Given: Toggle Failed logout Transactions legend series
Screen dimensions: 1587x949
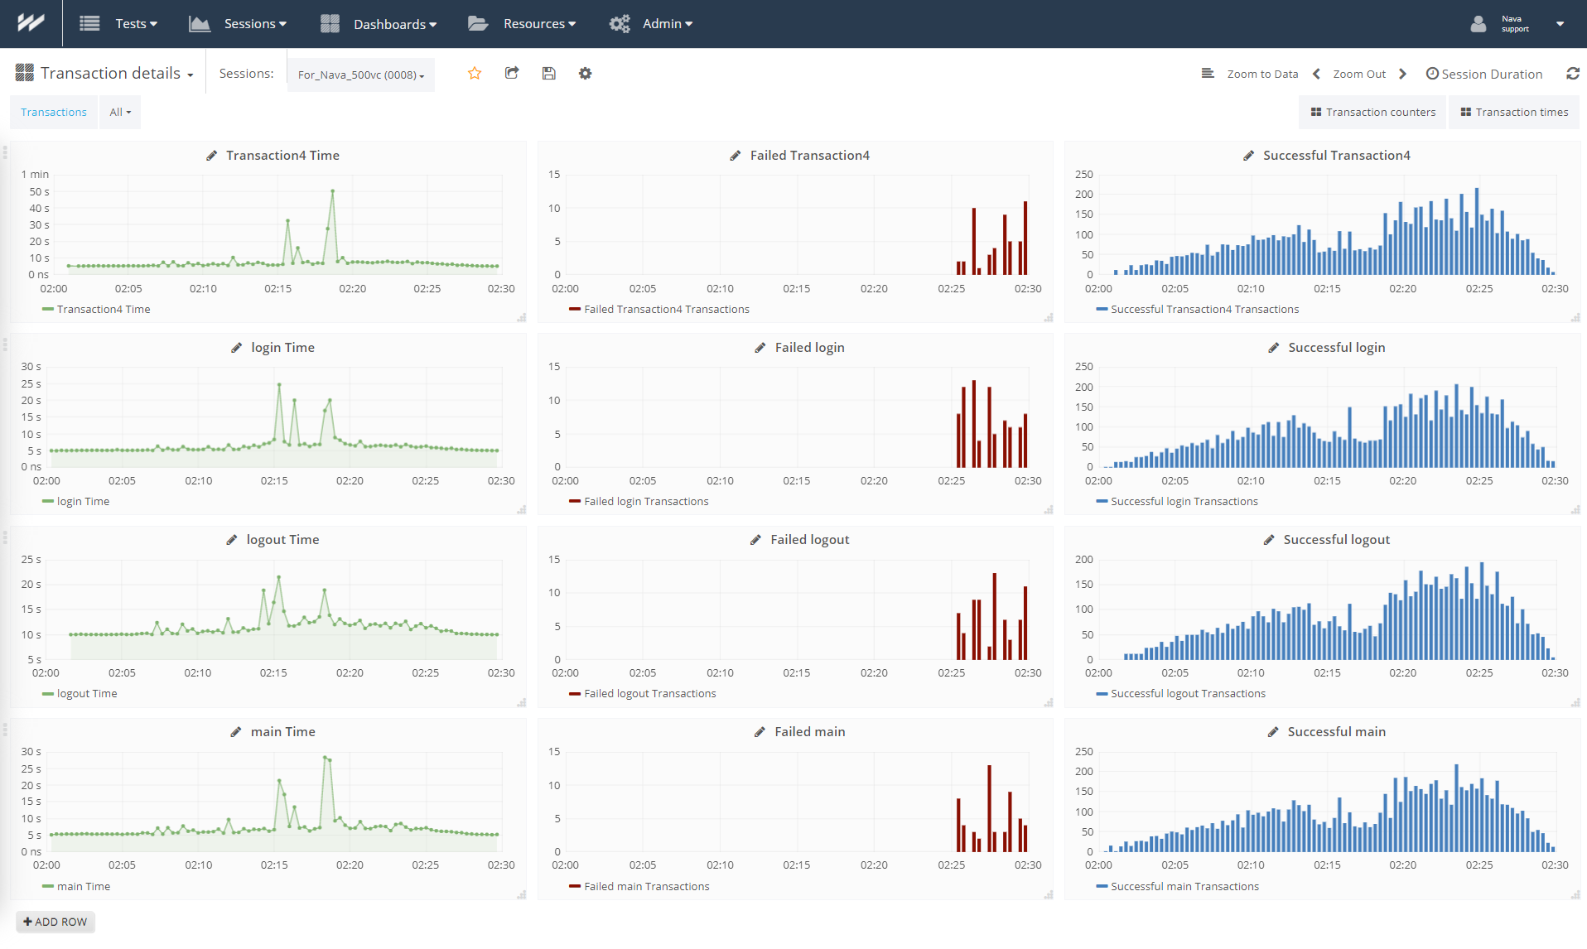Looking at the screenshot, I should [649, 694].
